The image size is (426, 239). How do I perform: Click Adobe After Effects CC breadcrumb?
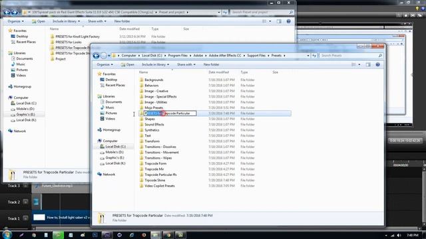click(x=225, y=56)
